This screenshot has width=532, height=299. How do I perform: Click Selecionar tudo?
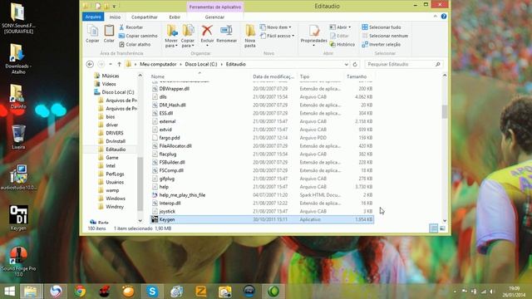click(x=382, y=27)
